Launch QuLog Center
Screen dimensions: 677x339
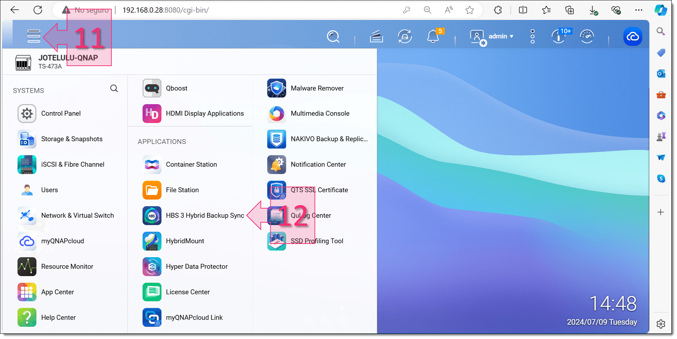tap(299, 216)
